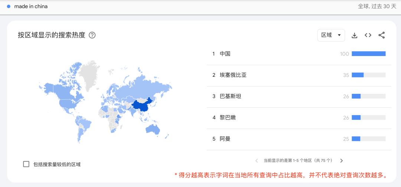Image resolution: width=401 pixels, height=187 pixels.
Task: Enable include low search volume regions checkbox
Action: (26, 164)
